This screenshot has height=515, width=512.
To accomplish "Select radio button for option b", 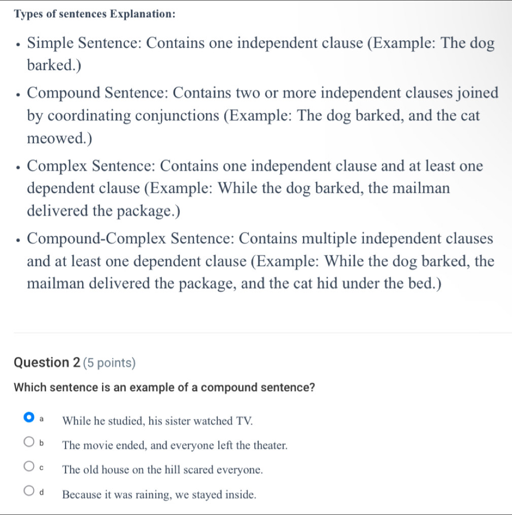I will [28, 445].
